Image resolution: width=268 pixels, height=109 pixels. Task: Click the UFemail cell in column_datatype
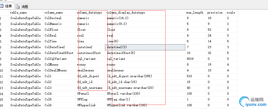pyautogui.click(x=90, y=94)
